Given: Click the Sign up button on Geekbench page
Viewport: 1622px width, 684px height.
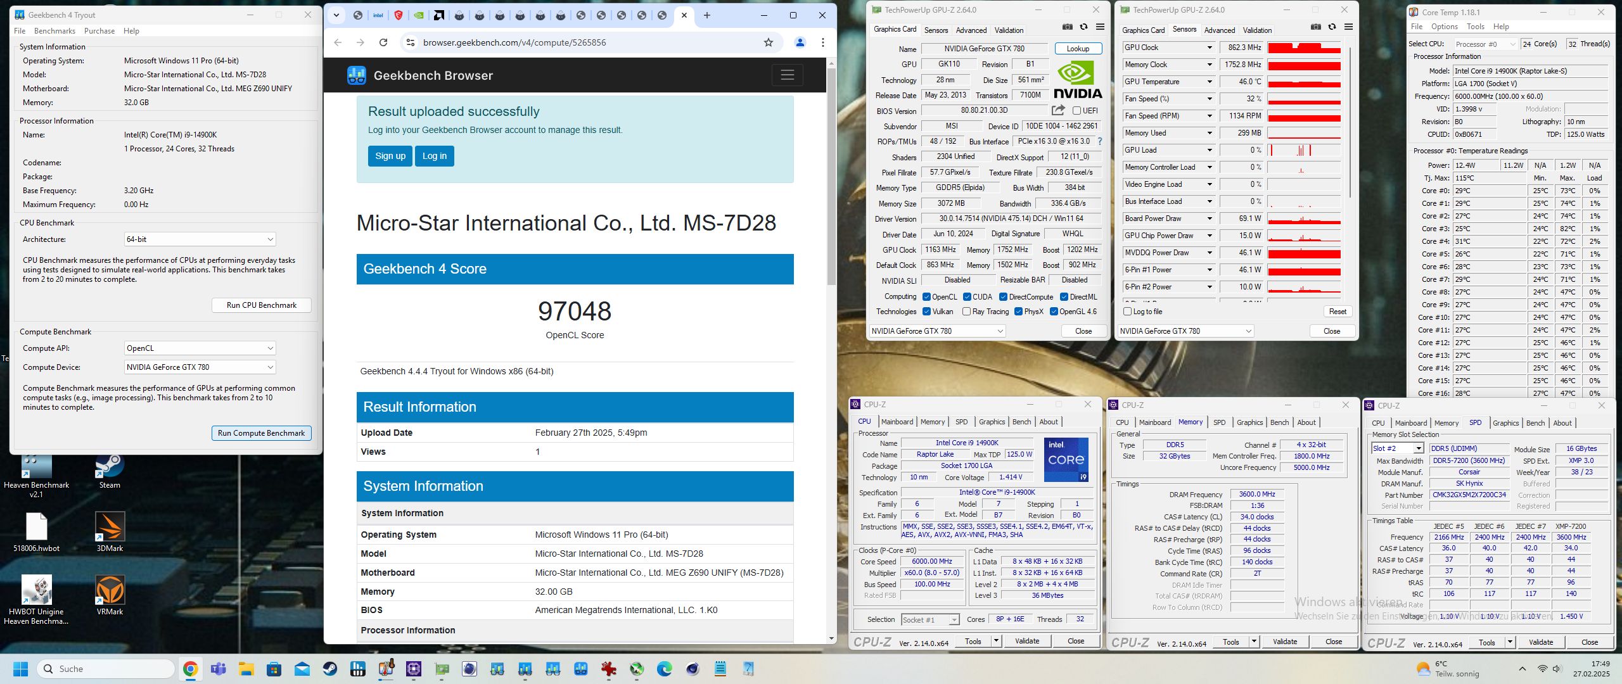Looking at the screenshot, I should pyautogui.click(x=390, y=156).
